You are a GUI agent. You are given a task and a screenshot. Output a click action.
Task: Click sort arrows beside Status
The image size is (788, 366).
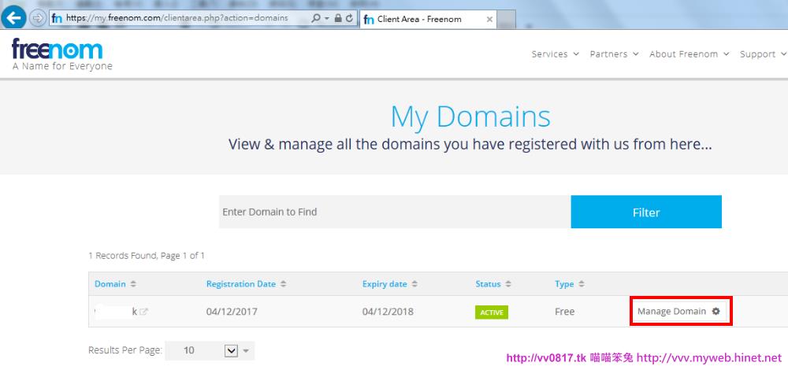(508, 283)
